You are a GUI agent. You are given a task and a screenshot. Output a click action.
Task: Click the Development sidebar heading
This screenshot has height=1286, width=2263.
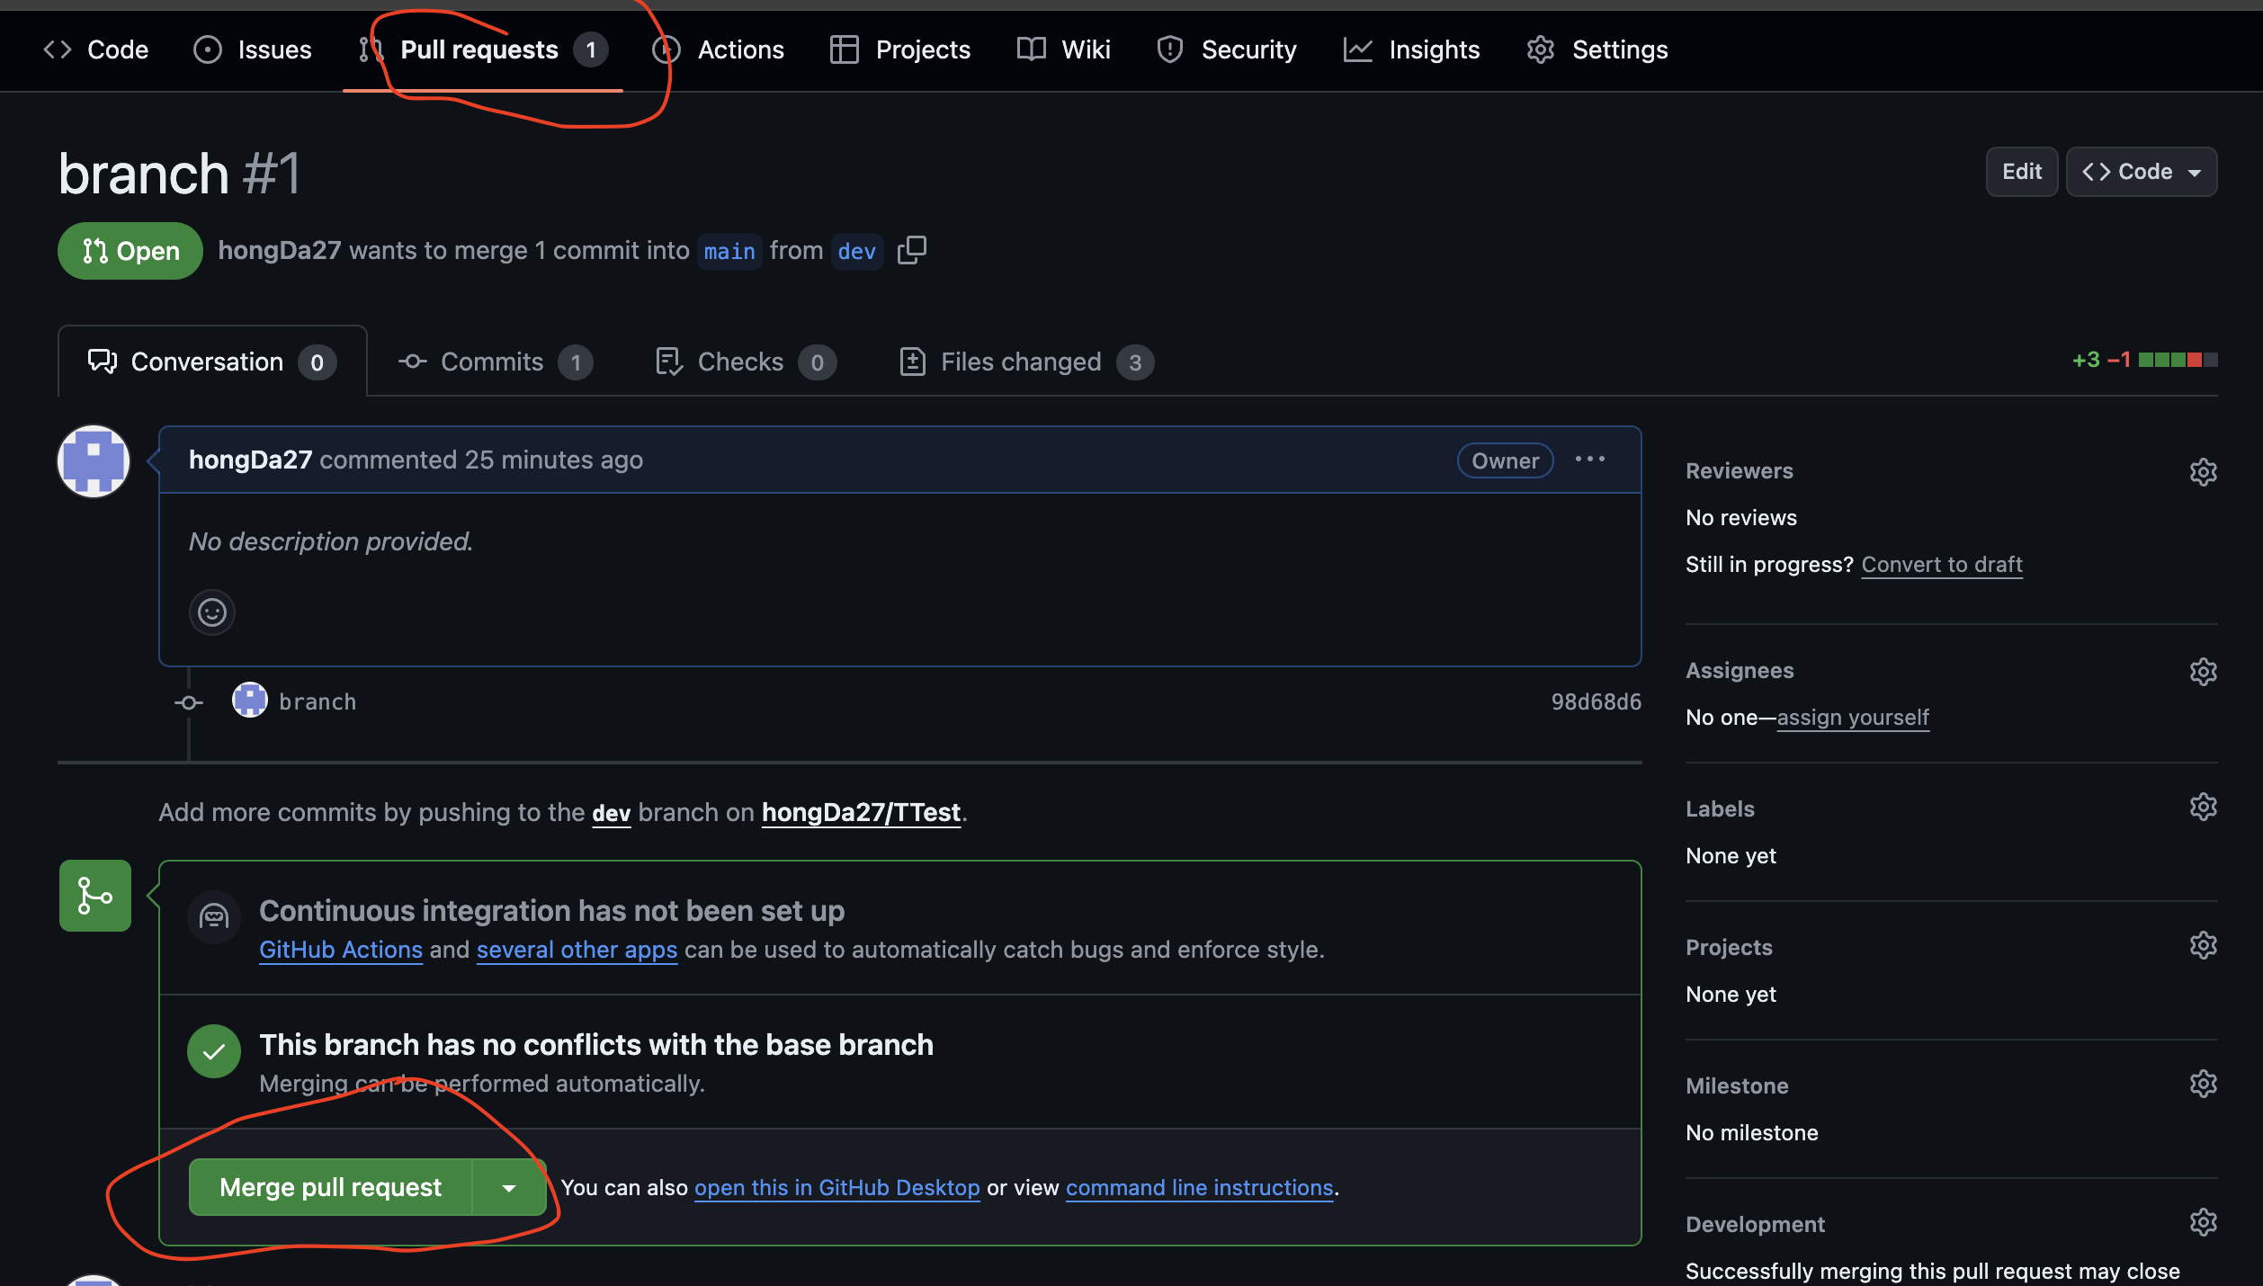coord(1755,1224)
